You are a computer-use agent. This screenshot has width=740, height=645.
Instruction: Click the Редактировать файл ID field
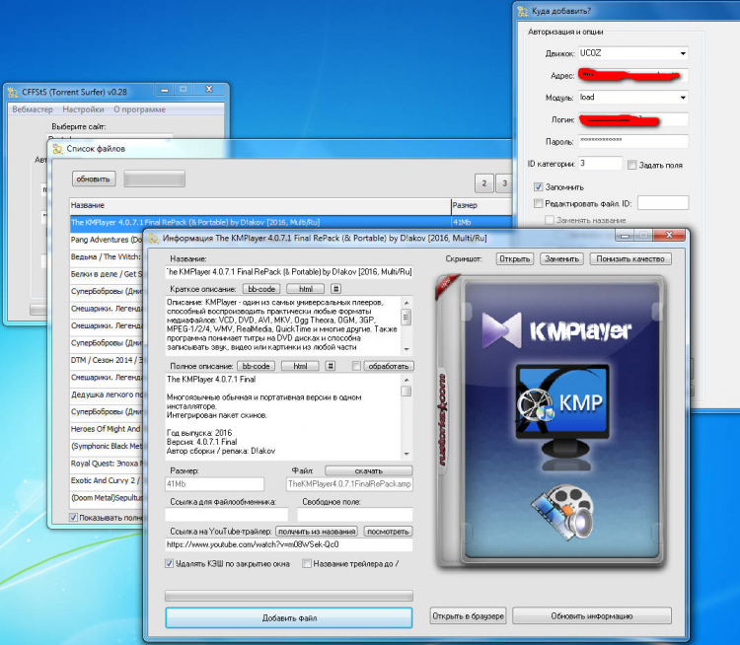[663, 203]
